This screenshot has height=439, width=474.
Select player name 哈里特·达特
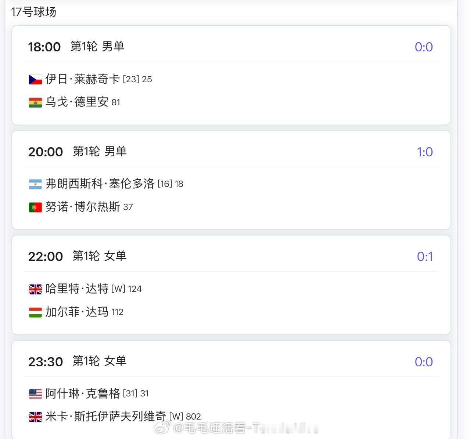pos(77,289)
